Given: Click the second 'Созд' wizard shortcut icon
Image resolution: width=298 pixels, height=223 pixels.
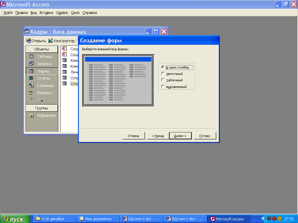Looking at the screenshot, I should (x=65, y=54).
